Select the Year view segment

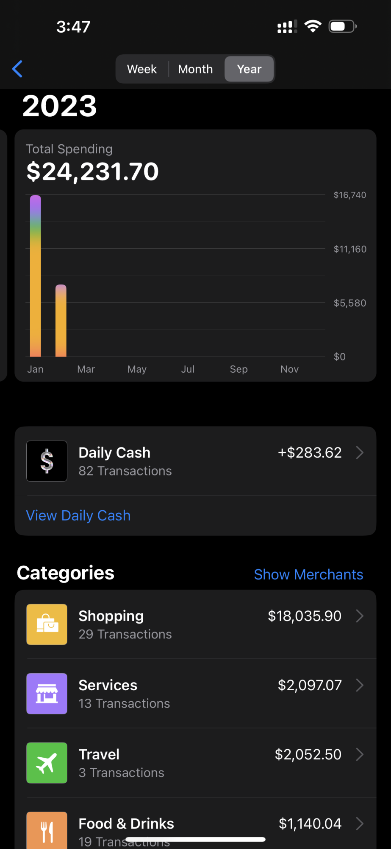(249, 69)
